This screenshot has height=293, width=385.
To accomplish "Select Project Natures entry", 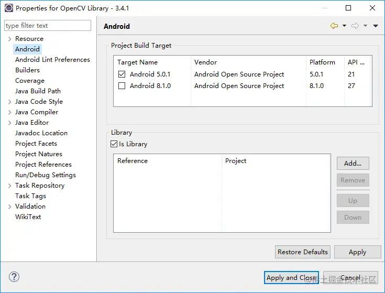I will coord(39,154).
